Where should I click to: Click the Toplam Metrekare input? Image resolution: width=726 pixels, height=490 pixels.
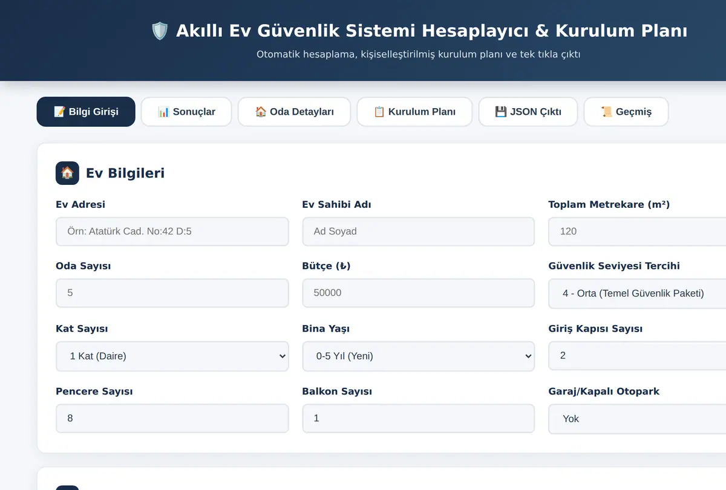pos(637,231)
